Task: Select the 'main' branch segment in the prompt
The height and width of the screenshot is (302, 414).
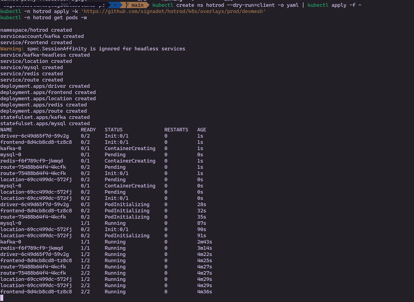Action: (x=137, y=5)
